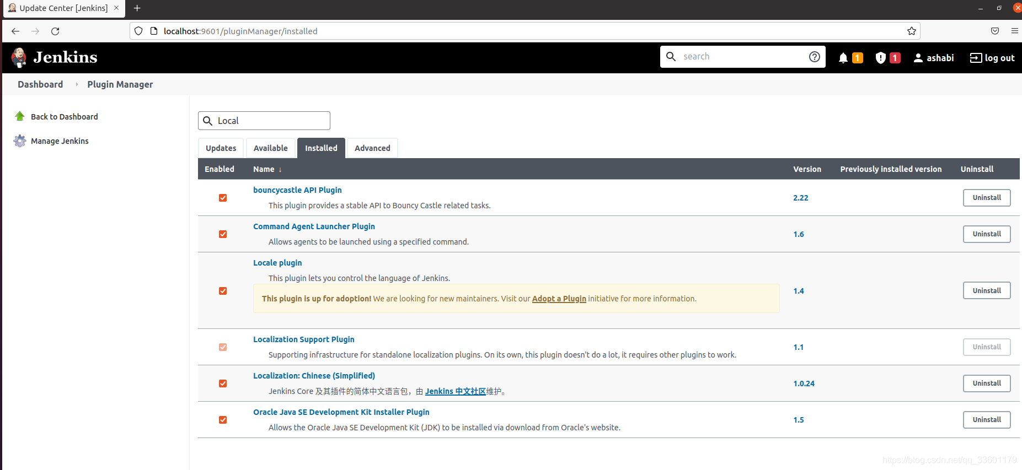Select the Installed tab
The width and height of the screenshot is (1022, 470).
321,148
